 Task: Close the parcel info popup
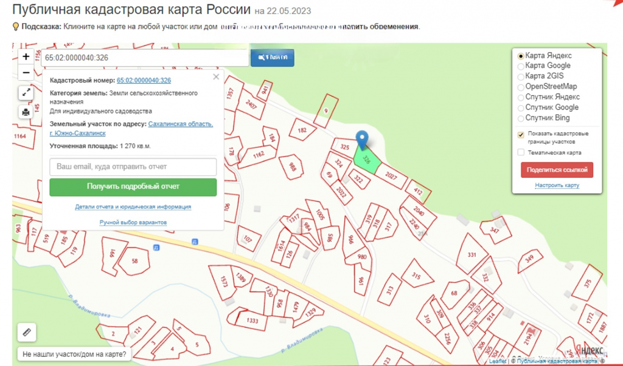pos(216,77)
